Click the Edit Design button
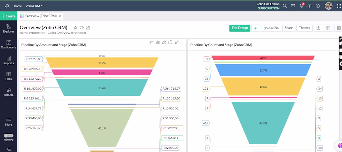Viewport: 342px width, 152px height. 240,28
